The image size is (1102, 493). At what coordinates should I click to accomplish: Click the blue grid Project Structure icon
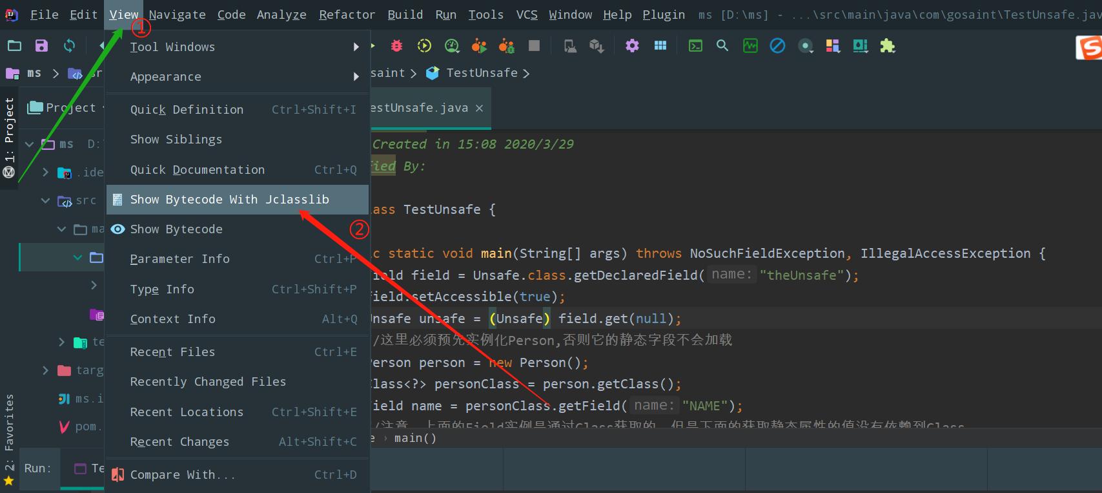660,46
